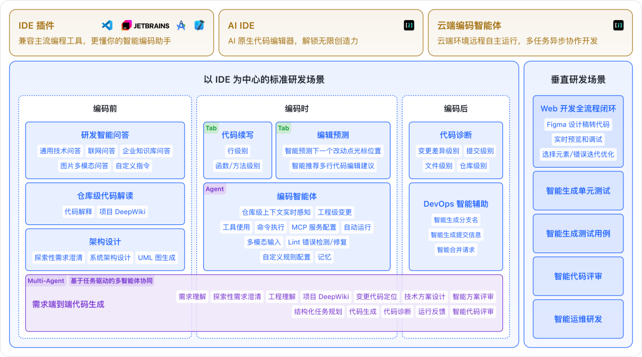
Task: Toggle the 行级别 option under 代码续写
Action: 238,151
